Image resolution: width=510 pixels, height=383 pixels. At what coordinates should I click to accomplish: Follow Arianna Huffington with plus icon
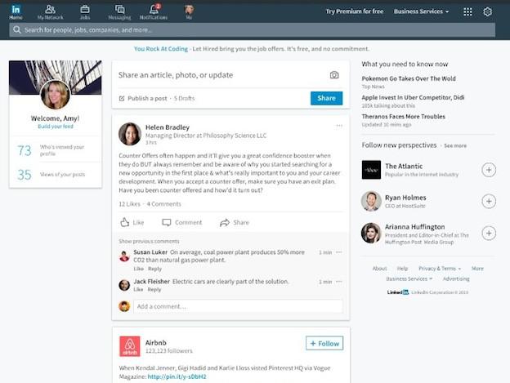pos(489,233)
